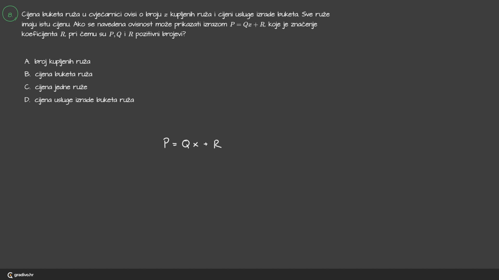Click the phrase pozitivni brojevi in question

point(161,34)
